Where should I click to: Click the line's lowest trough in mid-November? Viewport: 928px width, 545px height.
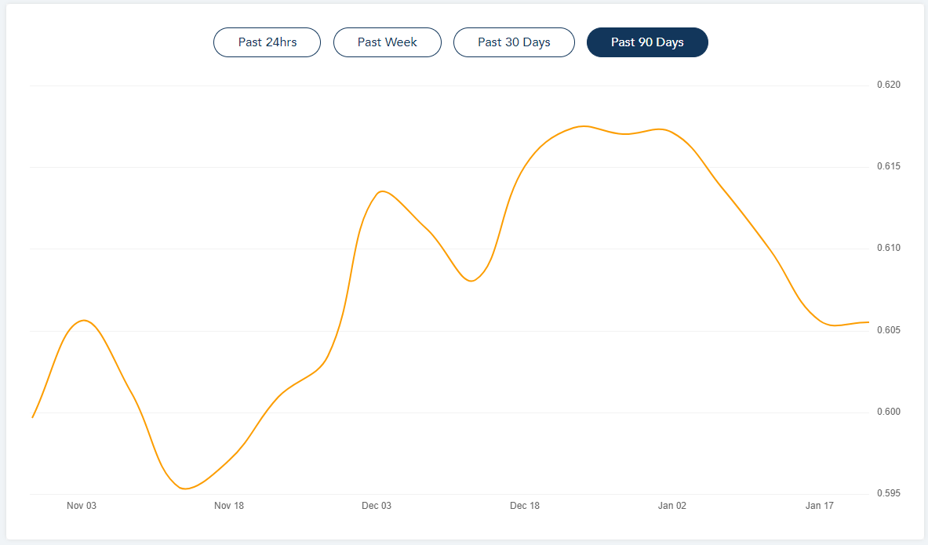pos(185,489)
